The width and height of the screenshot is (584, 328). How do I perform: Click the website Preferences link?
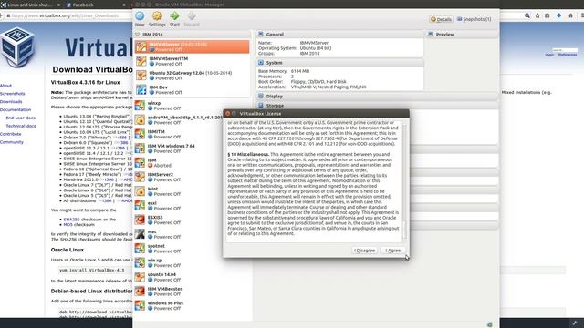pyautogui.click(x=568, y=55)
